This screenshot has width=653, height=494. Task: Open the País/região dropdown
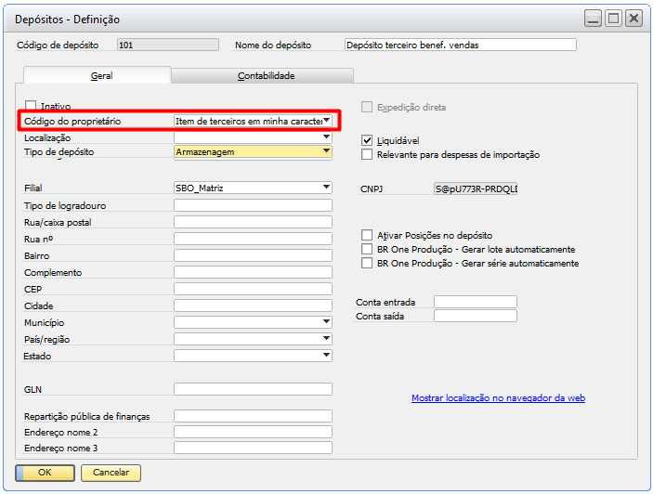(x=326, y=338)
